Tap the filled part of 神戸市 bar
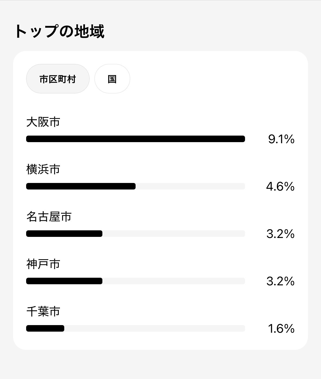The image size is (321, 379). point(64,281)
